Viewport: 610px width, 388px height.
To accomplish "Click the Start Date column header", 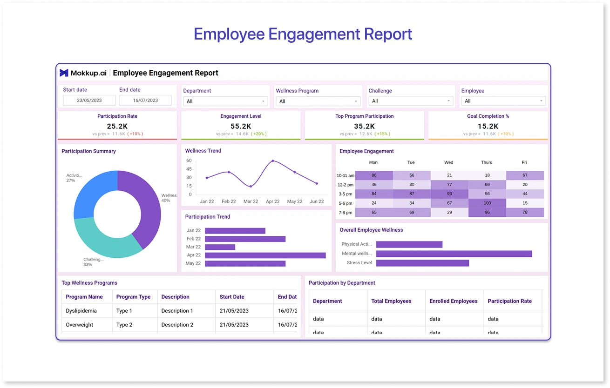I will [x=244, y=297].
